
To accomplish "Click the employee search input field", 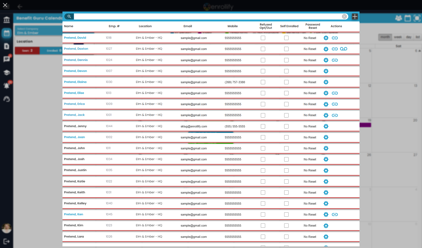I will (x=208, y=16).
